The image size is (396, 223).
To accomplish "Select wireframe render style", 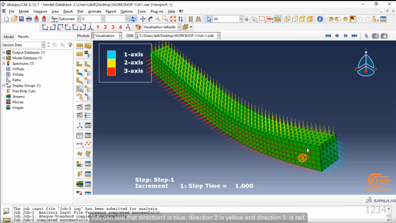I will click(x=287, y=19).
